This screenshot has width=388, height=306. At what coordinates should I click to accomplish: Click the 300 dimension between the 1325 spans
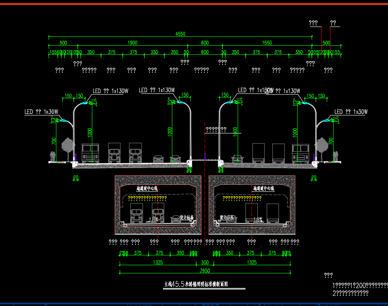click(x=205, y=262)
